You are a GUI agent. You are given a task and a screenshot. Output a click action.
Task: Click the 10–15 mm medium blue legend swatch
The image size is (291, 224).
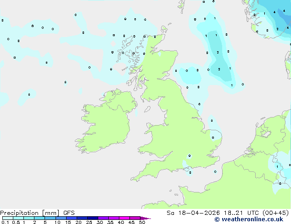click(x=61, y=218)
